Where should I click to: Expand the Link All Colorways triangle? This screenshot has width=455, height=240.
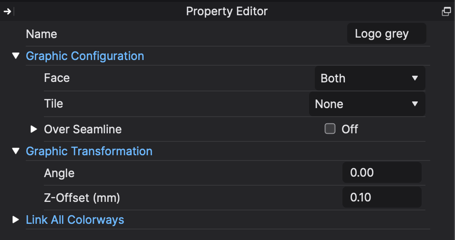(16, 220)
